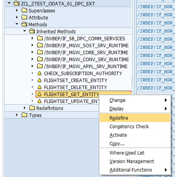175x177 pixels.
Task: Open the Display submenu arrow
Action: pyautogui.click(x=166, y=109)
